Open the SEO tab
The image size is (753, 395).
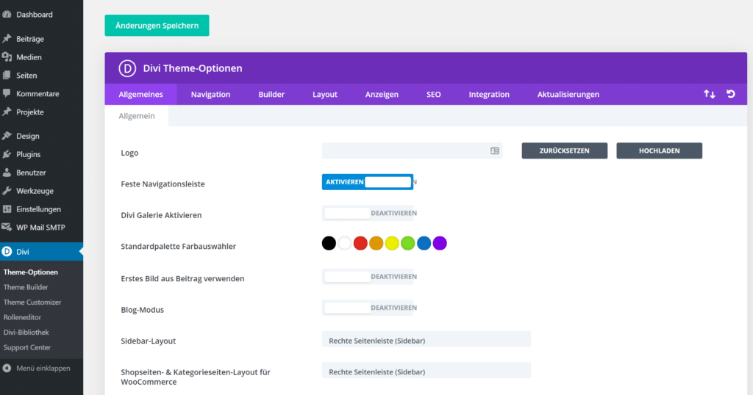point(434,95)
